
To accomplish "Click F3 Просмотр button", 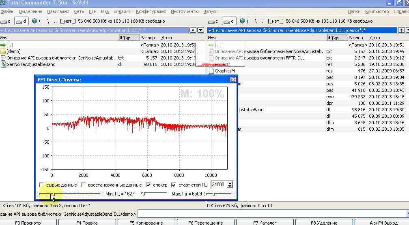I will click(x=28, y=223).
